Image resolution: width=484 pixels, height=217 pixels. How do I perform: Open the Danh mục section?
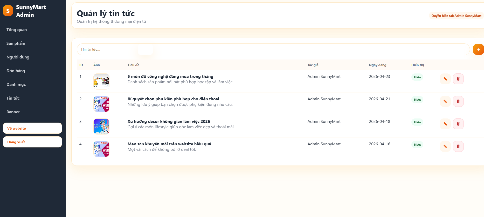click(16, 85)
